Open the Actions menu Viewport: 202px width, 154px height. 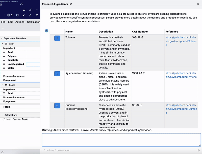20,22
